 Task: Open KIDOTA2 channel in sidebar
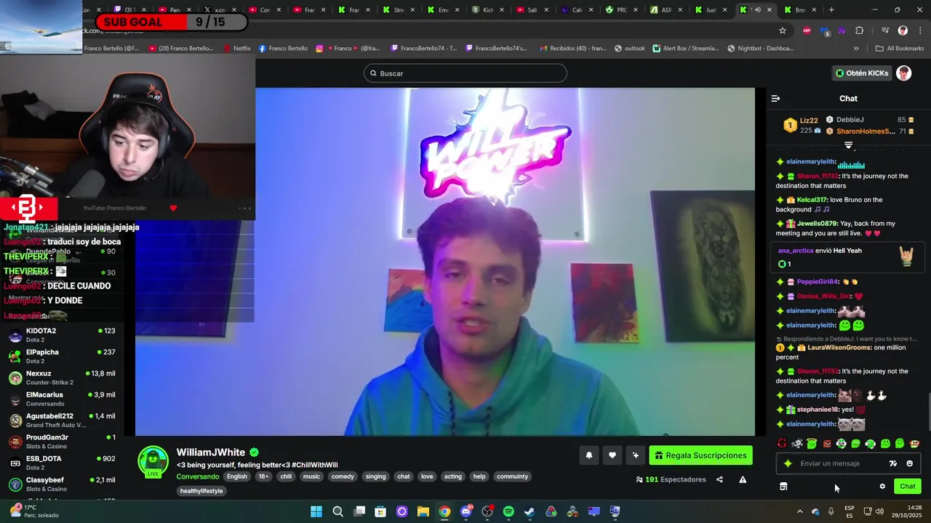click(62, 335)
